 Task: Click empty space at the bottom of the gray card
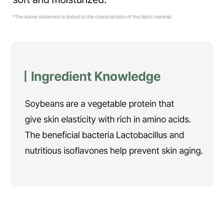tap(112, 174)
